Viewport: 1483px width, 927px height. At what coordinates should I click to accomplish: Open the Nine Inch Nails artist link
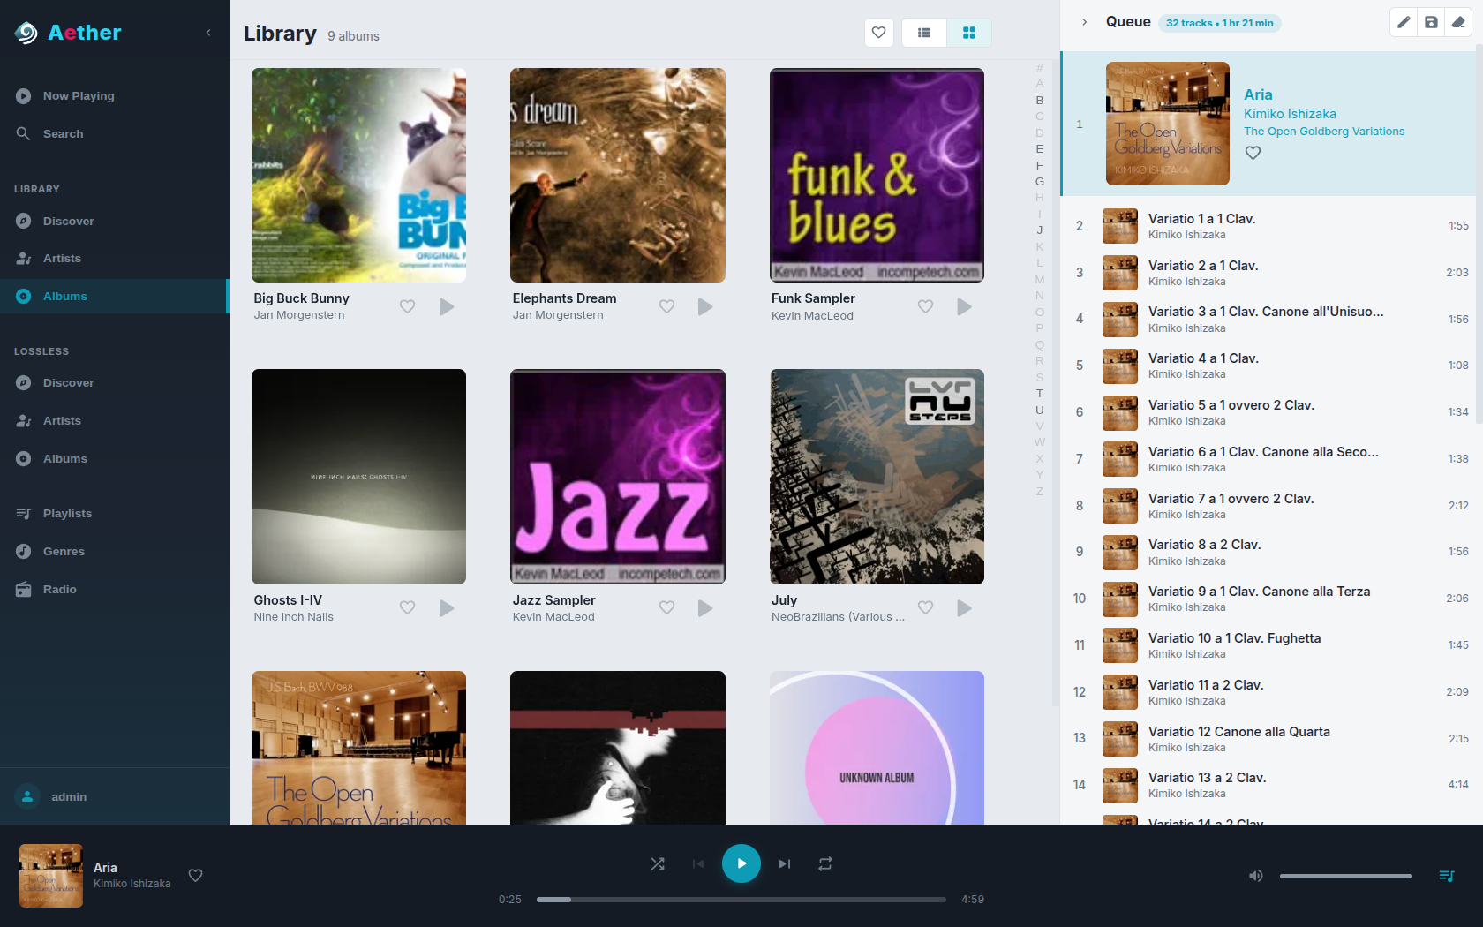tap(294, 617)
